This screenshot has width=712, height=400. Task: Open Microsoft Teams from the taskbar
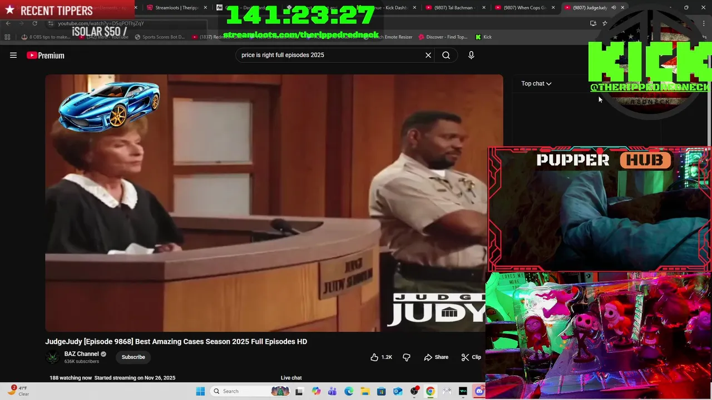pos(332,391)
